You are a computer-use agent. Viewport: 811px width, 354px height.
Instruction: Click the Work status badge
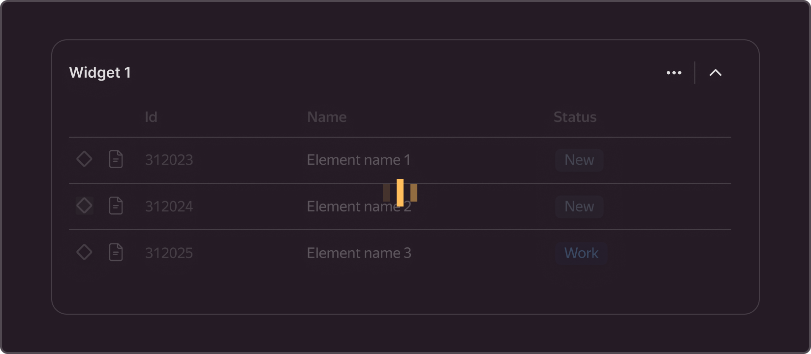pyautogui.click(x=581, y=253)
